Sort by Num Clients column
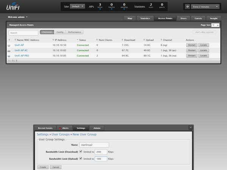 point(104,40)
